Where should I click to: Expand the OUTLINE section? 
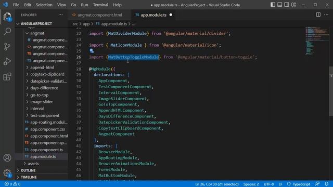coord(41,170)
